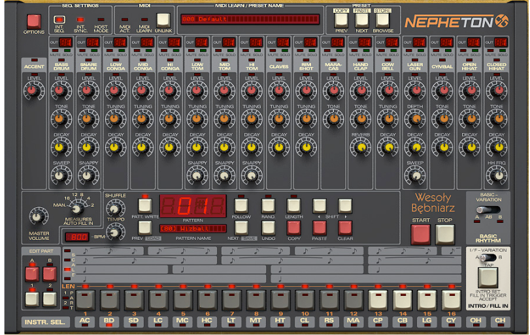This screenshot has height=335, width=530.
Task: Click the Cymbal OUT display
Action: 446,42
